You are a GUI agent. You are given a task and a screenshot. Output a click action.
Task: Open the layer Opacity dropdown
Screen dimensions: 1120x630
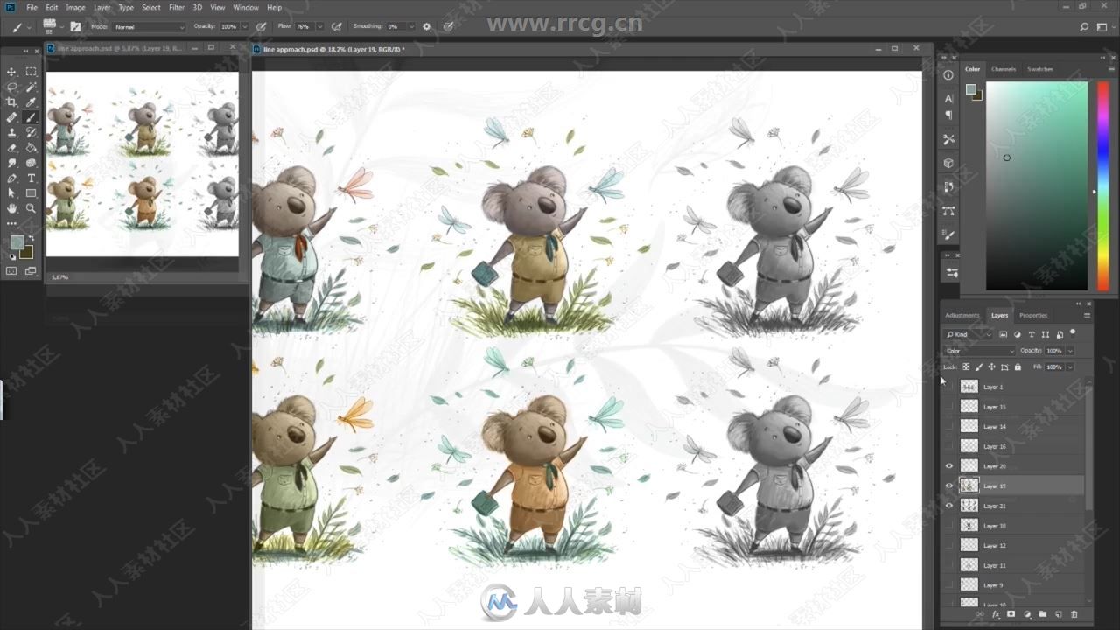(x=1070, y=351)
